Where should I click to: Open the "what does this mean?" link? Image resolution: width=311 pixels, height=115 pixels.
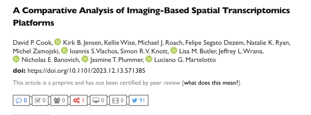tap(212, 83)
